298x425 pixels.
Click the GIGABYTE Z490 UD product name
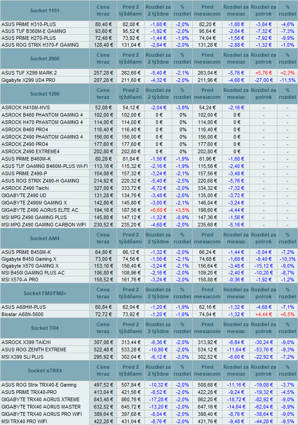coord(24,195)
